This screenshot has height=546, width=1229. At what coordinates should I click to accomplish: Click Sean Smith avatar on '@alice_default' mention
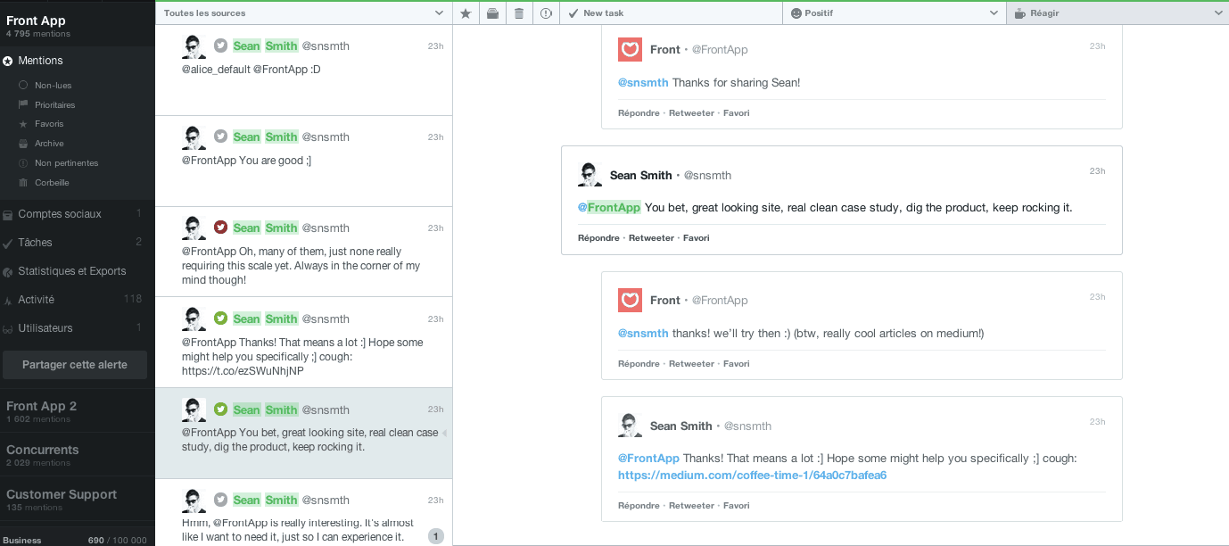194,46
